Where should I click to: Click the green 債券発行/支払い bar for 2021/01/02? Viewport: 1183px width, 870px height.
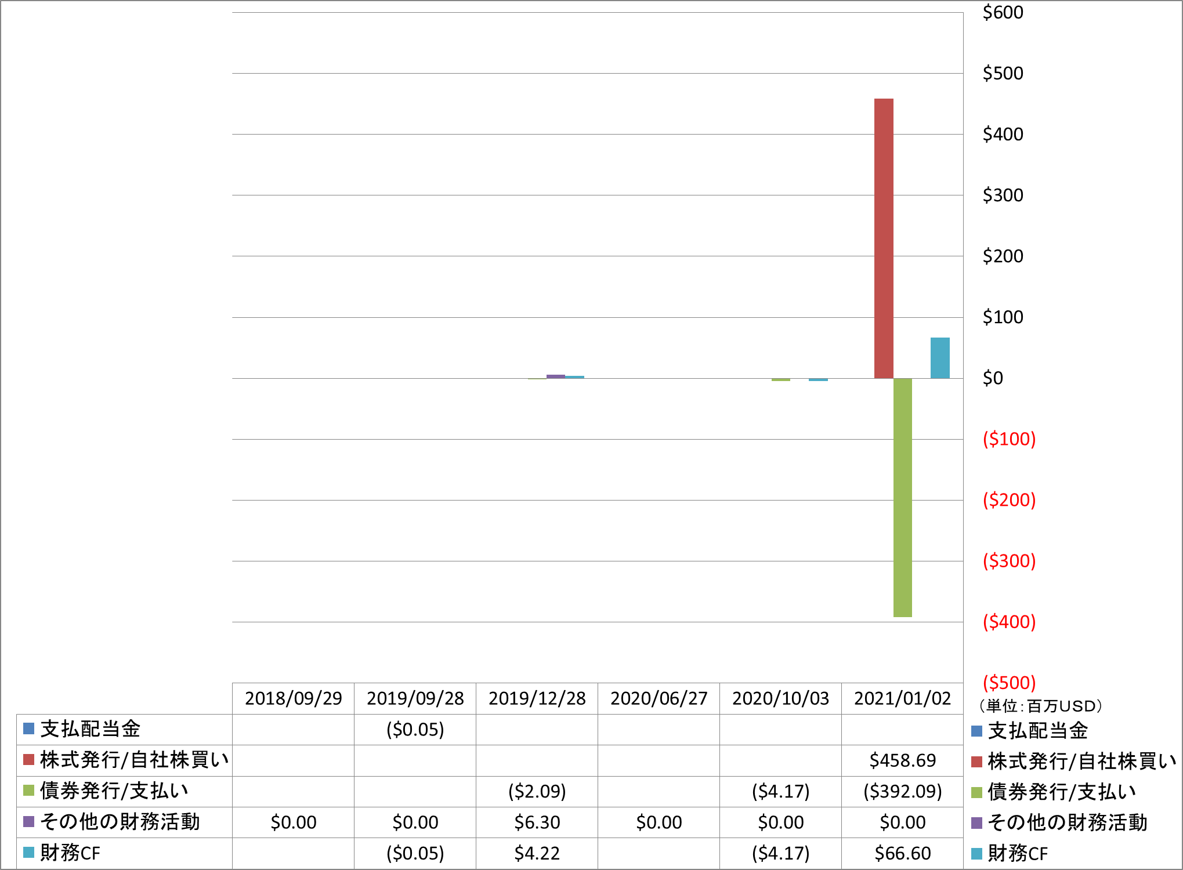pyautogui.click(x=903, y=498)
